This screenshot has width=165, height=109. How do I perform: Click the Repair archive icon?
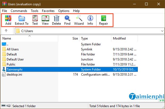click(x=104, y=18)
